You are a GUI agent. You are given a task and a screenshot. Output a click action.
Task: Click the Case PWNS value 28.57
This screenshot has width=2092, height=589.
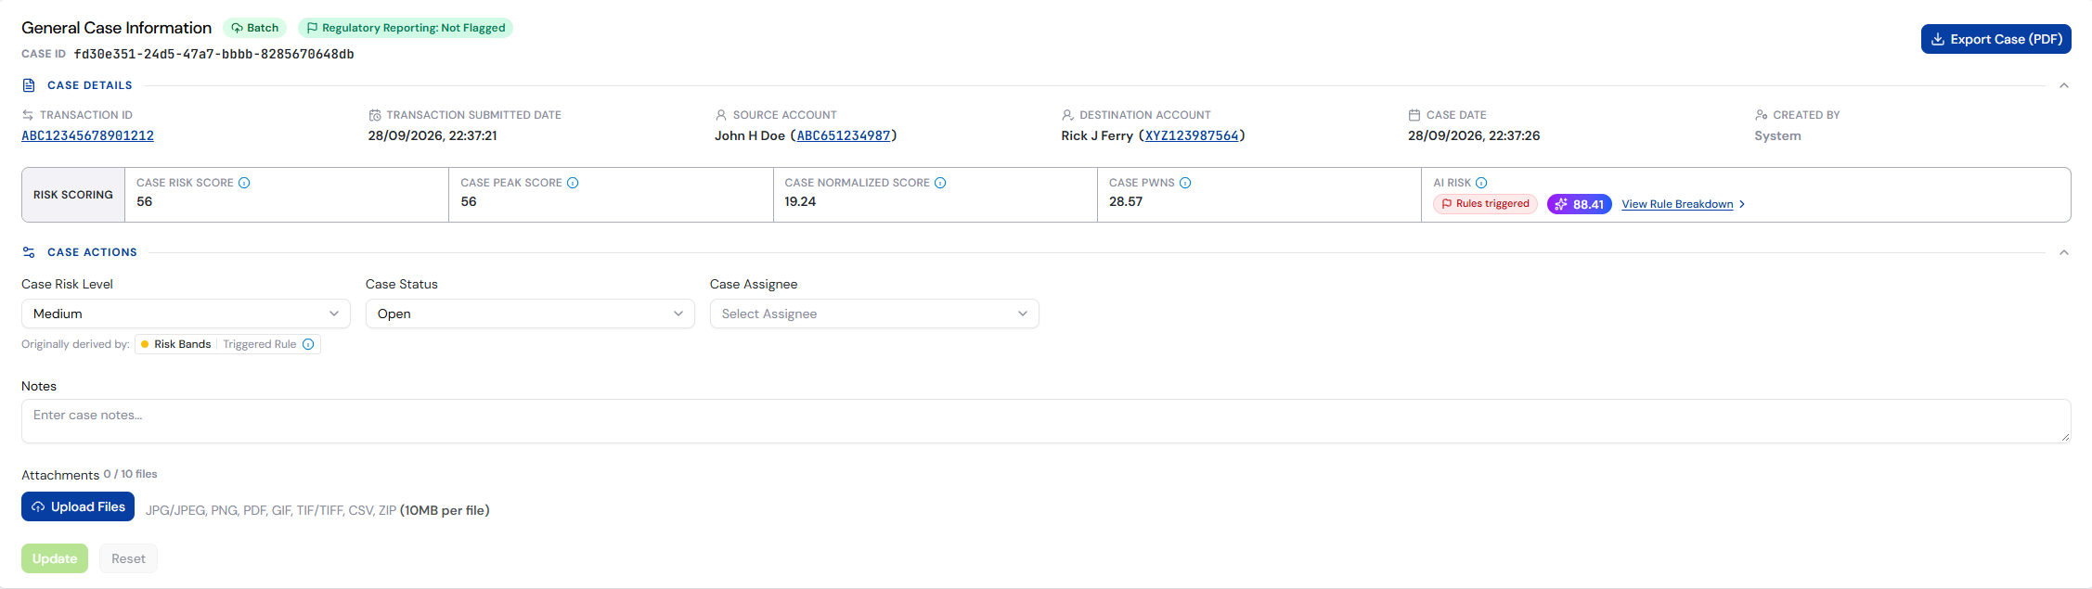1126,201
